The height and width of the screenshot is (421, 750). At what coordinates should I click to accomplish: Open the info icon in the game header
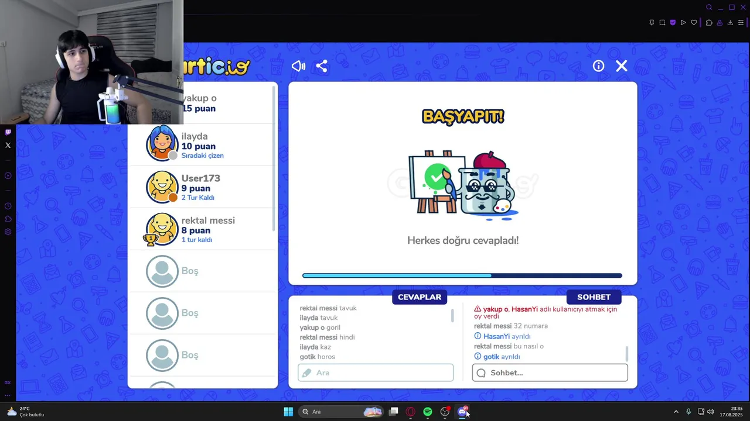(598, 66)
